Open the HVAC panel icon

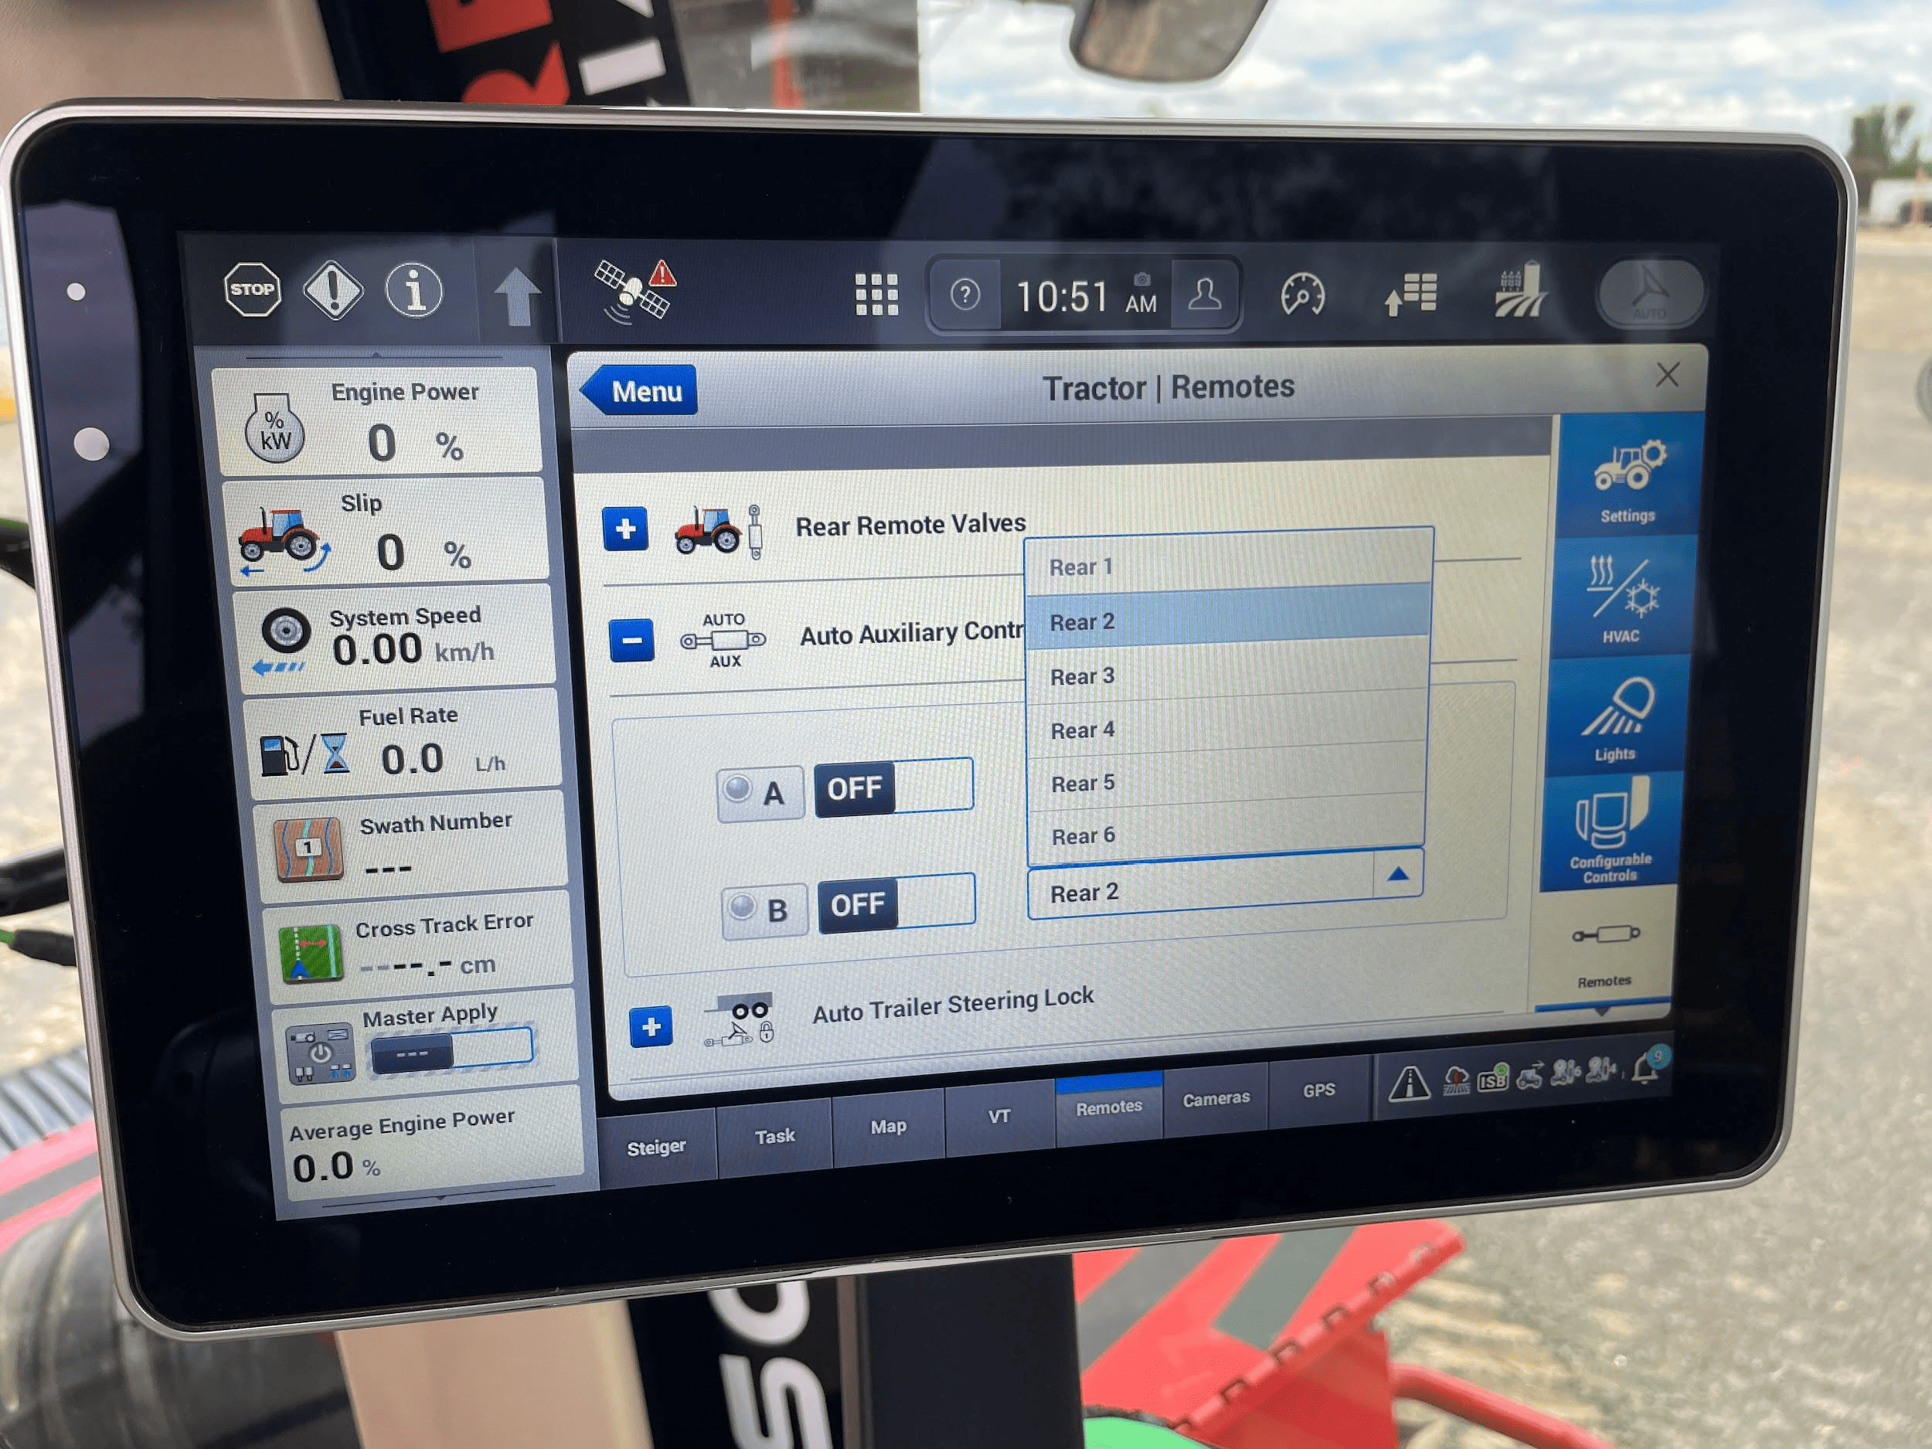point(1623,597)
